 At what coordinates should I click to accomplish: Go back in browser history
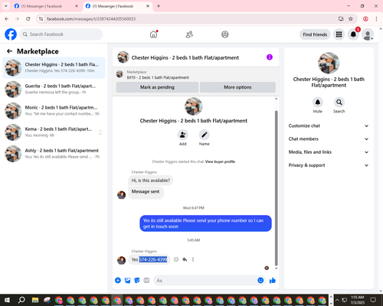pyautogui.click(x=7, y=19)
